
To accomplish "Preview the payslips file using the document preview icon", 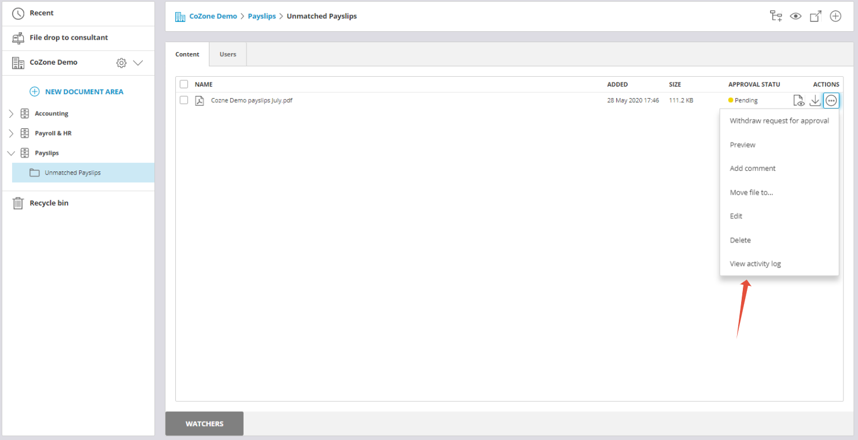I will click(x=799, y=100).
